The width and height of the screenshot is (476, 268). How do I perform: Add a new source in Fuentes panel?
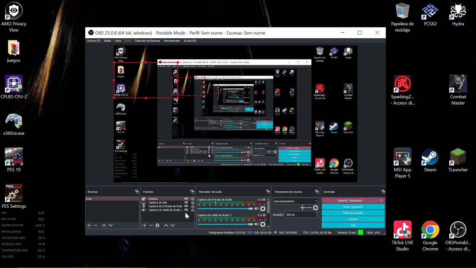tap(145, 225)
